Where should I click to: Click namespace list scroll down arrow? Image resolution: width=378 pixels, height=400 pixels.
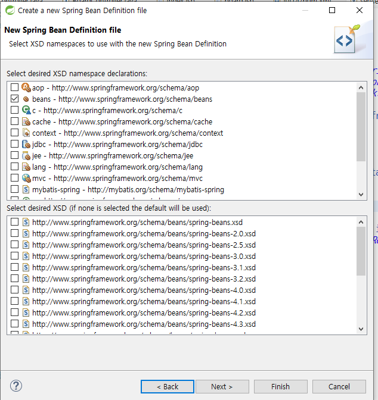coord(361,195)
